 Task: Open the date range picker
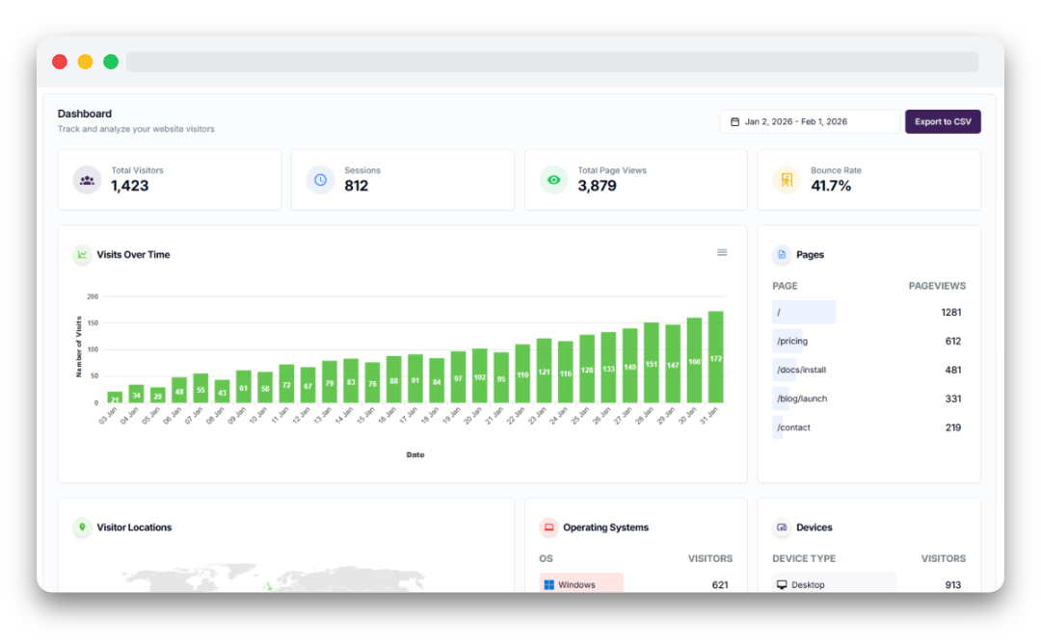810,122
